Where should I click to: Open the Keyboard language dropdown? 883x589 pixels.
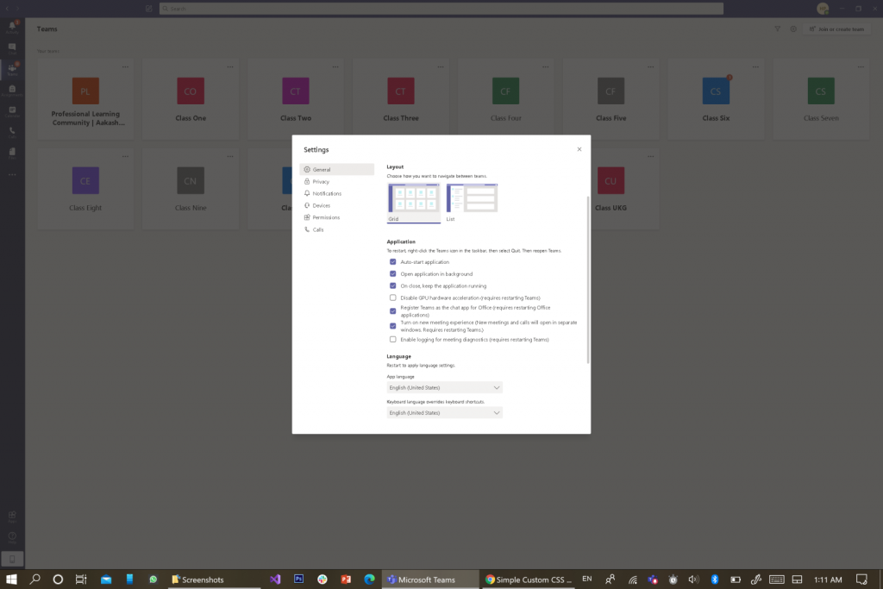coord(444,413)
